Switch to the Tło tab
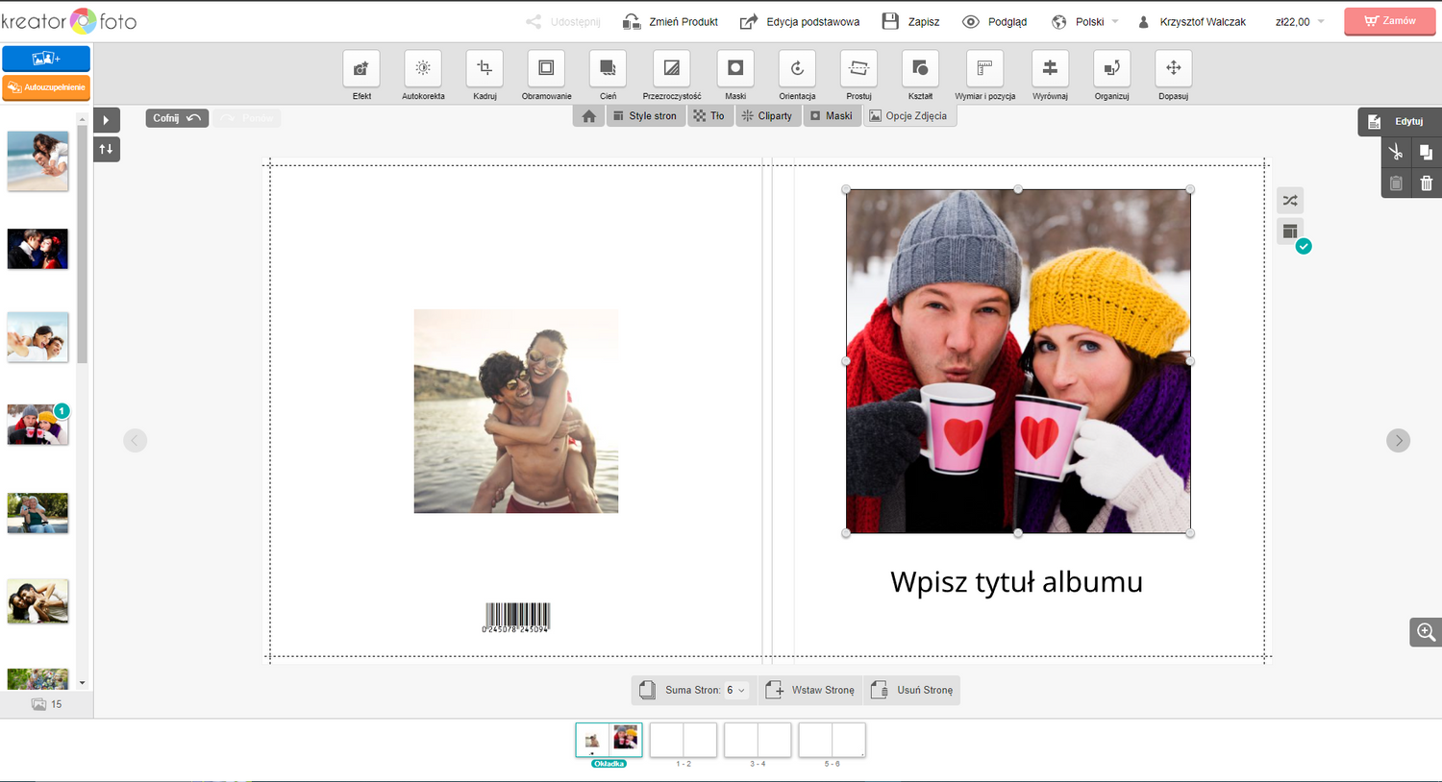The height and width of the screenshot is (782, 1442). pyautogui.click(x=709, y=116)
